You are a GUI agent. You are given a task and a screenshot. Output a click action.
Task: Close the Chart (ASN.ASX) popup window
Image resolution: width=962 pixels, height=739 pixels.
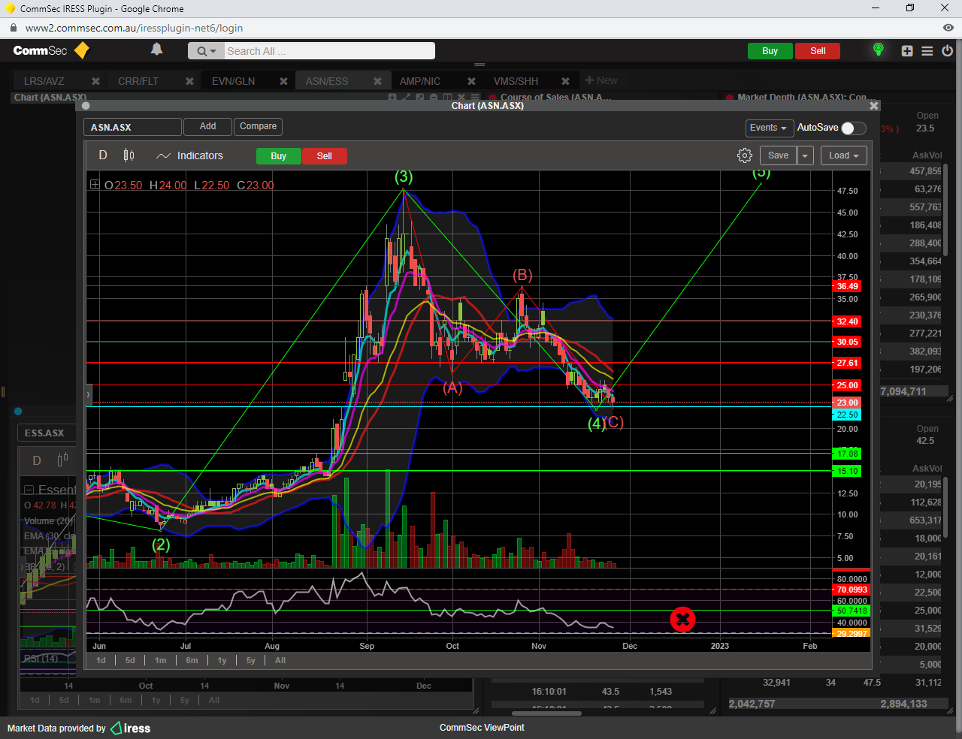click(873, 106)
